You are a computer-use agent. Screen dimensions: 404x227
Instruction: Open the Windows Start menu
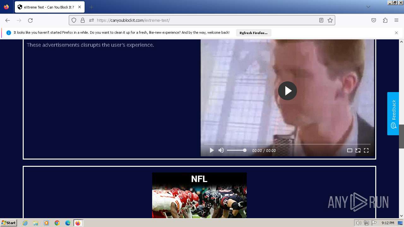point(9,223)
